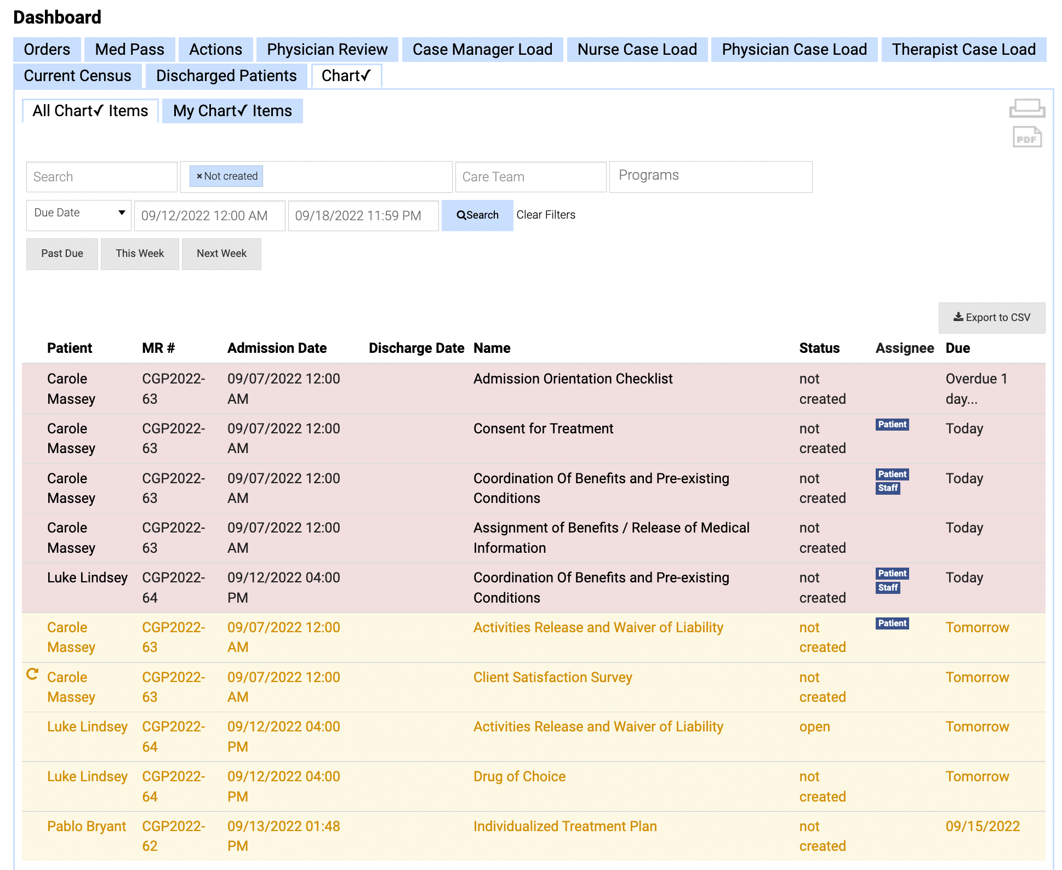The image size is (1062, 870).
Task: Click Patient badge on Activities Release Carole row
Action: [x=892, y=623]
